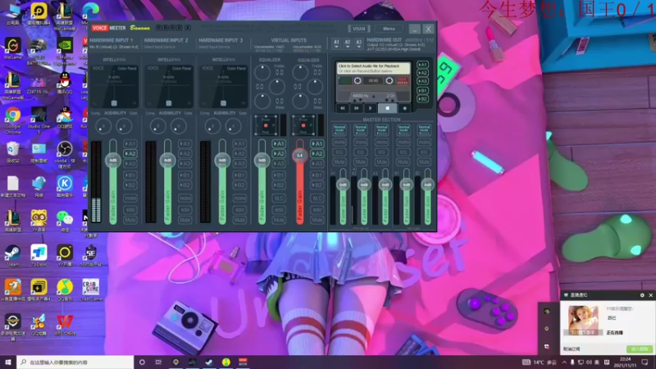Click Cortana circle on taskbar
This screenshot has width=656, height=369.
[142, 362]
